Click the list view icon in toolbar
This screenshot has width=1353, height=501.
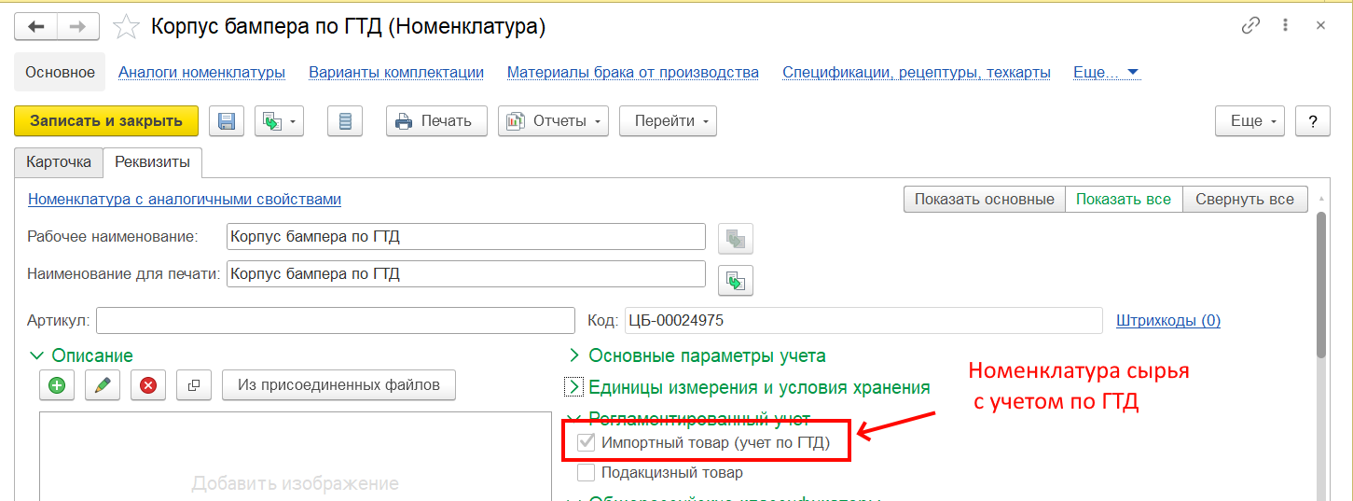pyautogui.click(x=345, y=121)
